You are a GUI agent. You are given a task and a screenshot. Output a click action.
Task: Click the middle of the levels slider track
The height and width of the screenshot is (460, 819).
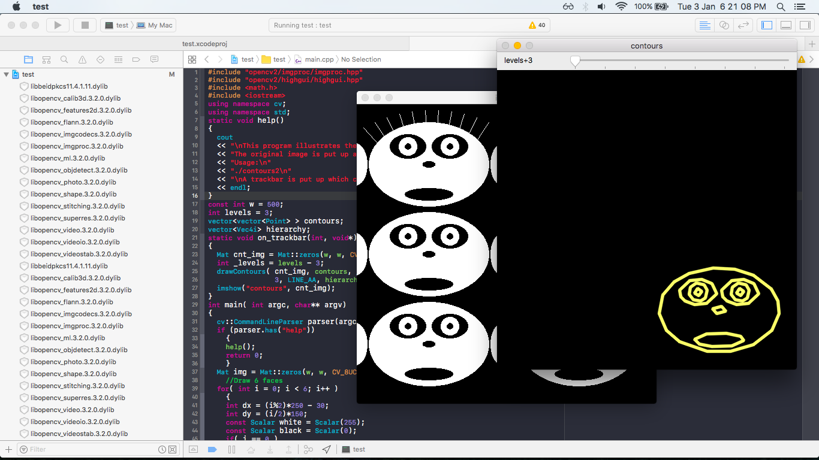[x=682, y=60]
